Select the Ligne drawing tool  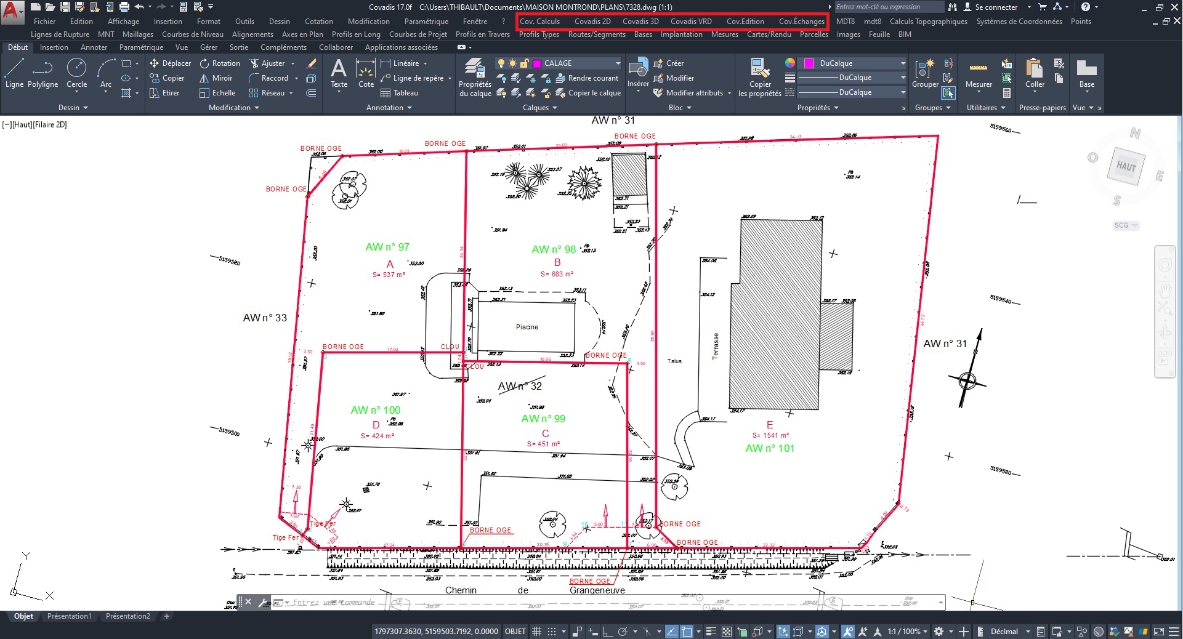14,74
